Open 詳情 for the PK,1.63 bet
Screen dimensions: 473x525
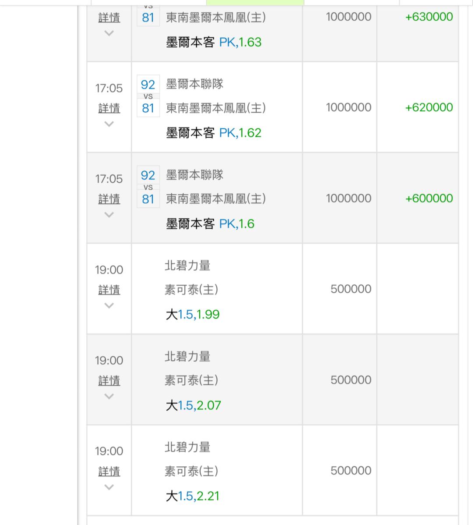pos(109,18)
